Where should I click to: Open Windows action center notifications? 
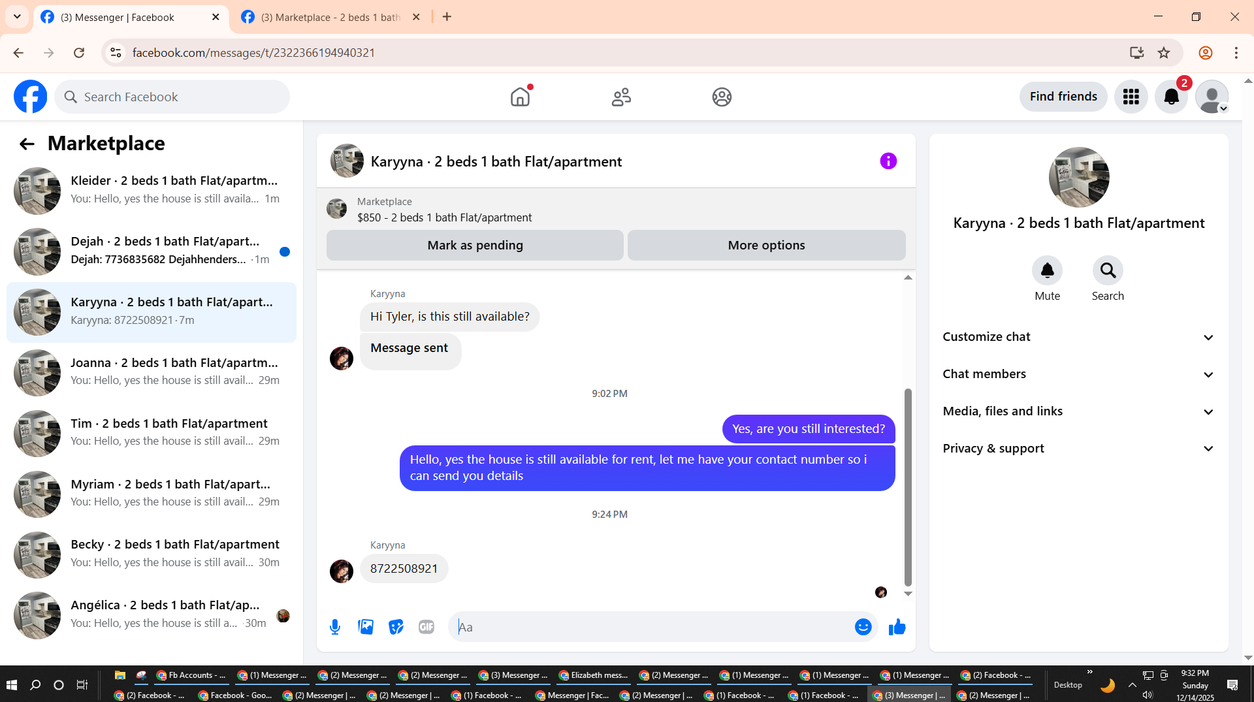[1232, 684]
